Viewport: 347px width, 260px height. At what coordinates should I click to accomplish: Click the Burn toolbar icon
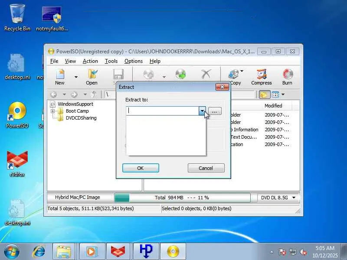point(287,77)
